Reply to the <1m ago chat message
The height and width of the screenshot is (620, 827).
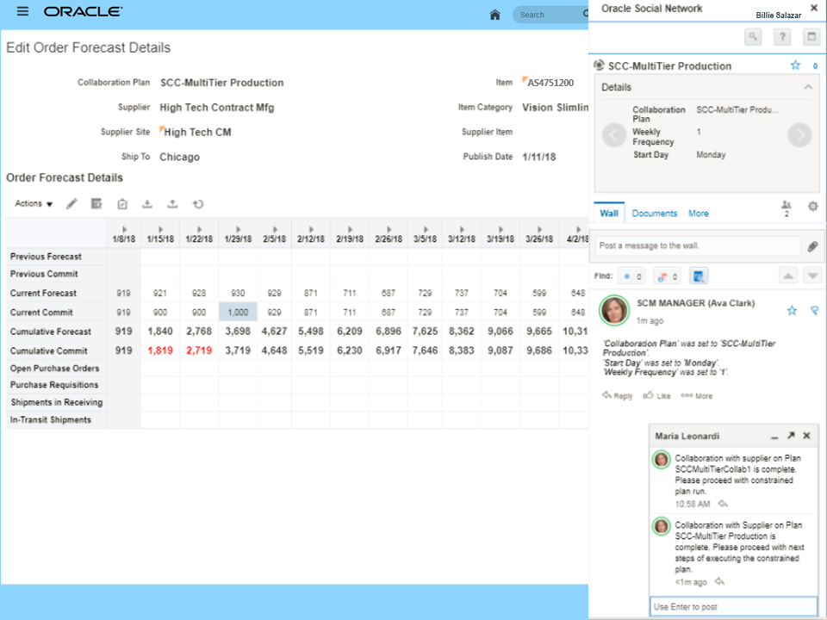coord(719,581)
